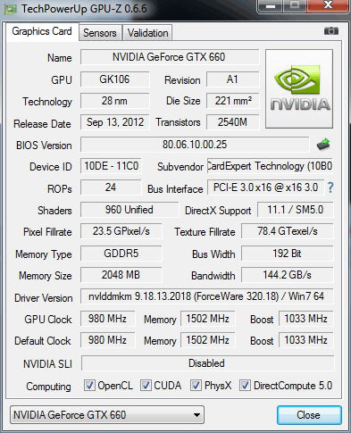
Task: Switch to the Validation tab
Action: (x=147, y=33)
